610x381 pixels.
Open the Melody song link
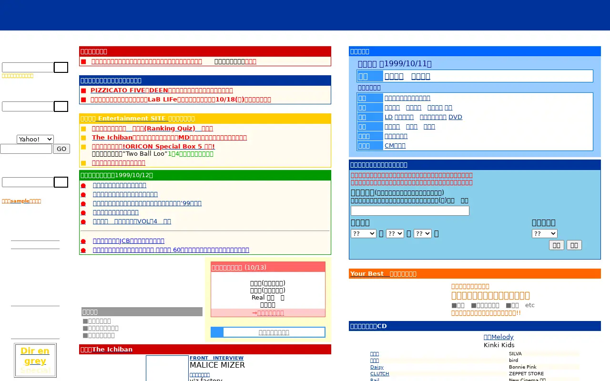pyautogui.click(x=498, y=337)
